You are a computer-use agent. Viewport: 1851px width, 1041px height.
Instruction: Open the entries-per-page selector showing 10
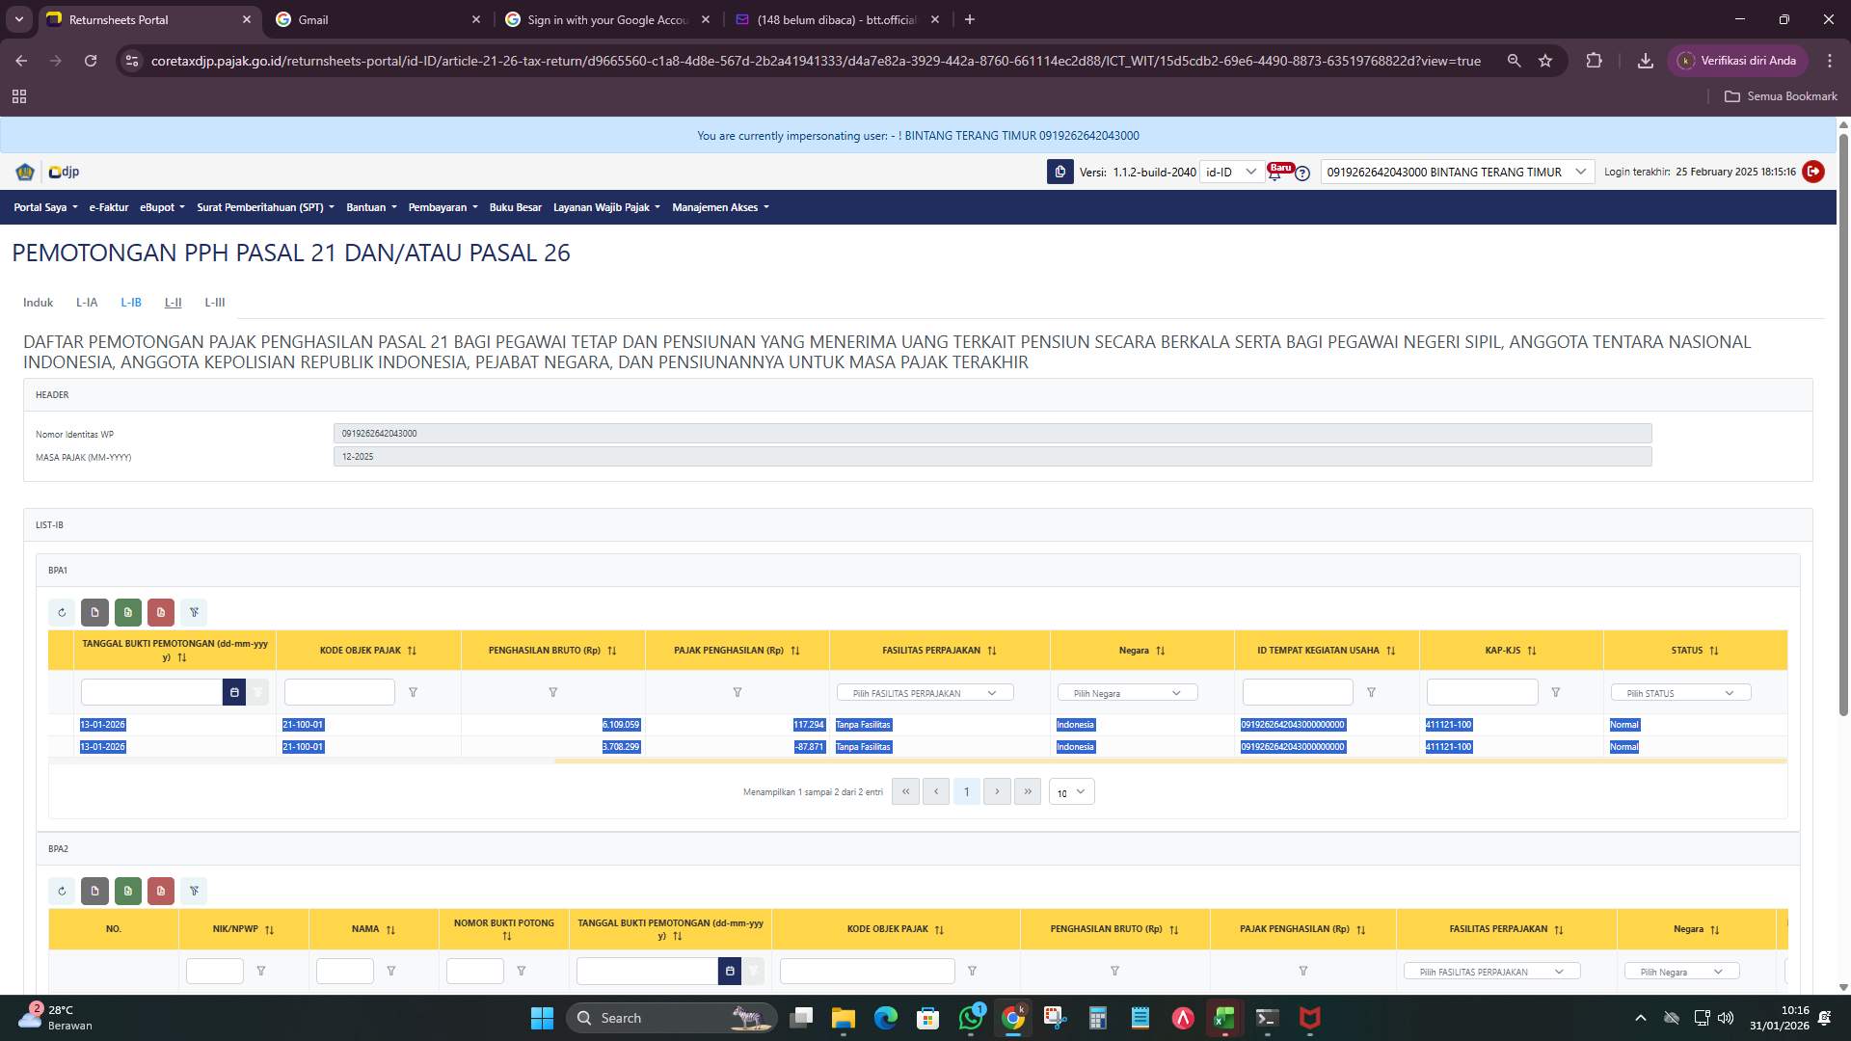(x=1070, y=791)
